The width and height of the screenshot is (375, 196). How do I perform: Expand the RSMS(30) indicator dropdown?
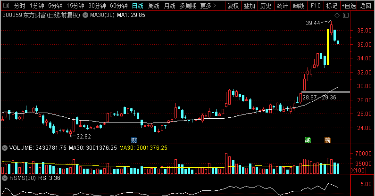click(x=5, y=178)
